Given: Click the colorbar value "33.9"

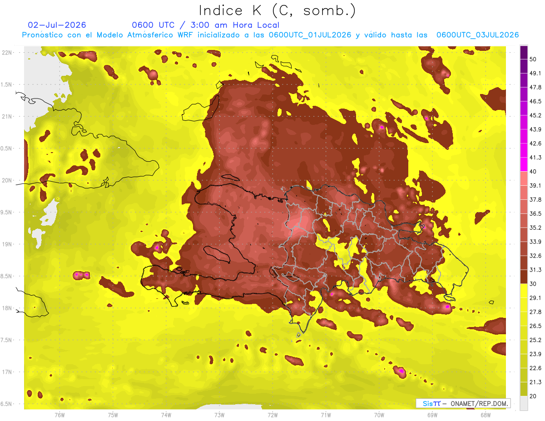Looking at the screenshot, I should pyautogui.click(x=535, y=242).
